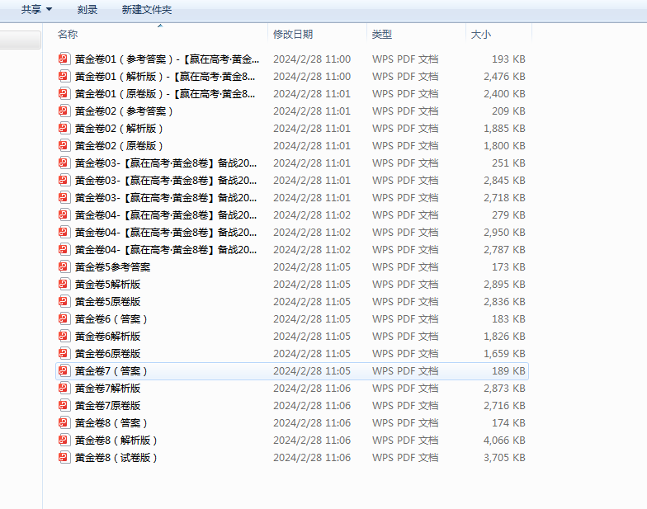Click WPS PDF 文档 type in 黄金卷8（解析版）row
The height and width of the screenshot is (509, 647).
tap(405, 441)
